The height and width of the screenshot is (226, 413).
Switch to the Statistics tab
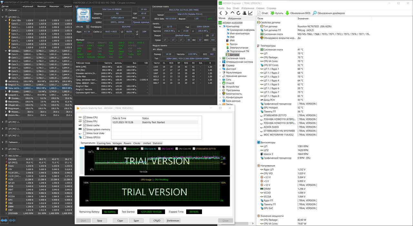(x=157, y=143)
